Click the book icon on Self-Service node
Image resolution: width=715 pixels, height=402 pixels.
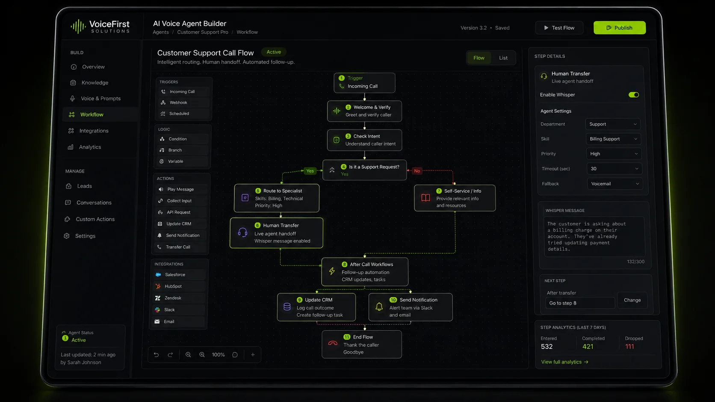pos(425,198)
